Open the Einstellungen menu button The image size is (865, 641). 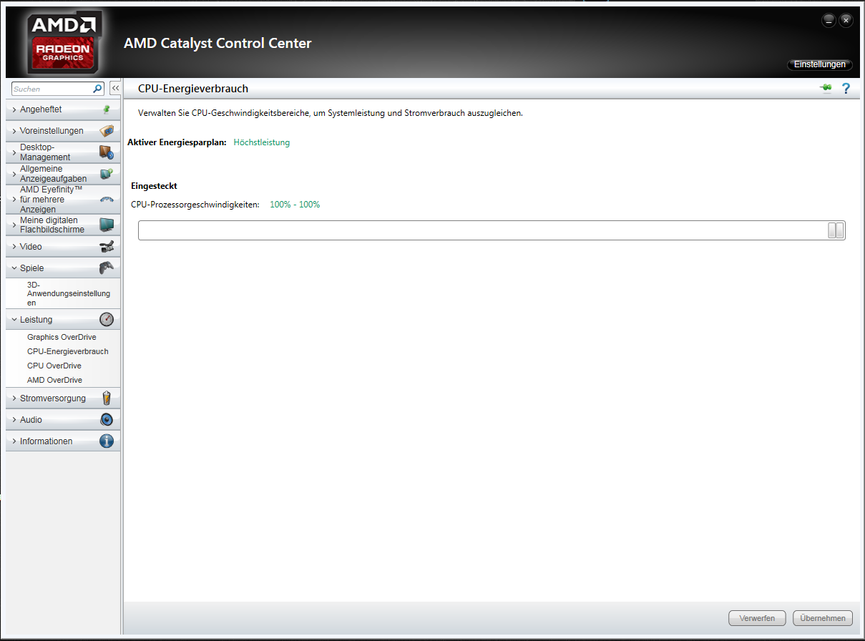coord(820,64)
